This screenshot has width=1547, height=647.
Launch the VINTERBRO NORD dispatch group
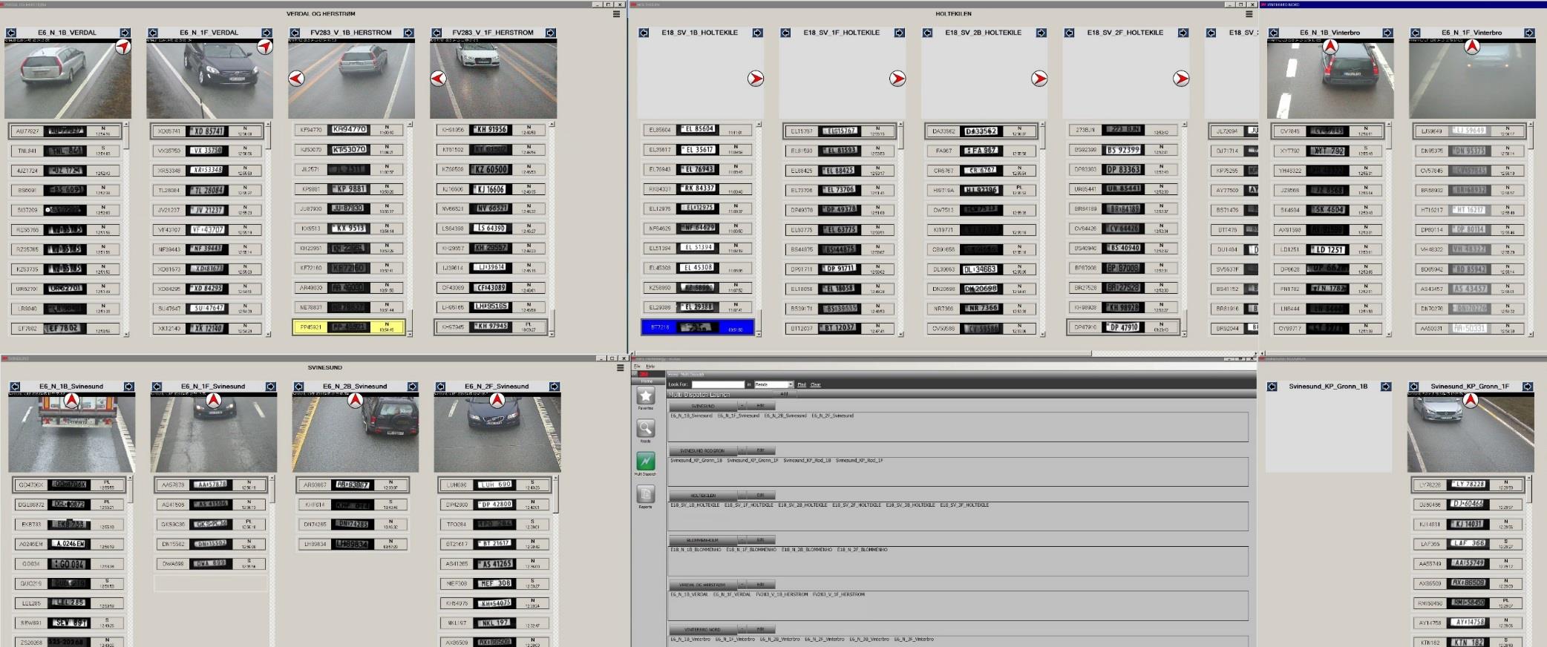(703, 629)
